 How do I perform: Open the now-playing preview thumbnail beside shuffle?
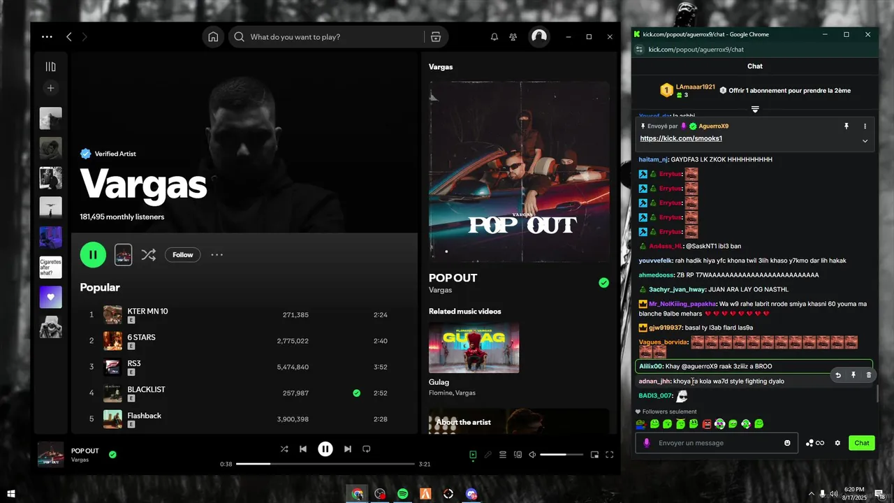[123, 255]
